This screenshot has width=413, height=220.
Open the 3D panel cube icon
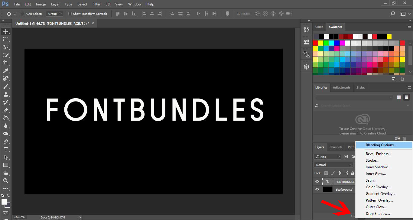point(306,67)
